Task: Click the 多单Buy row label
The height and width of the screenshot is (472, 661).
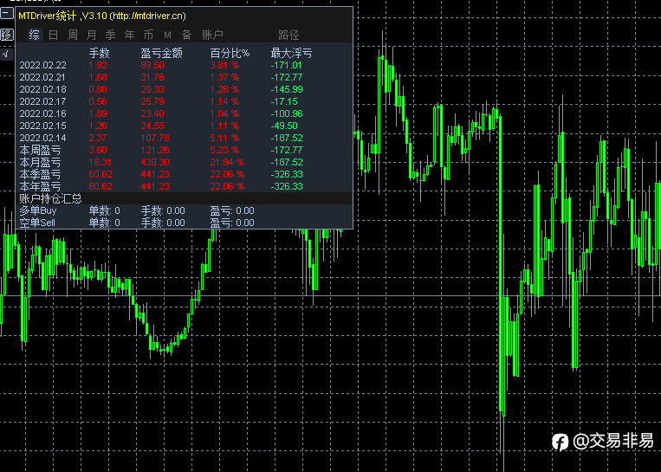Action: tap(37, 210)
